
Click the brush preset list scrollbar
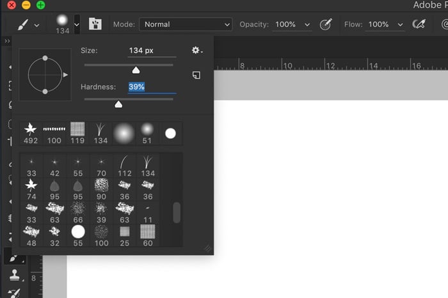point(177,212)
